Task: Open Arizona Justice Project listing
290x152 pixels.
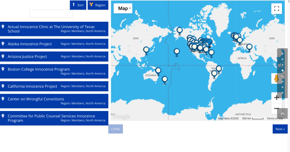Action: (54, 57)
